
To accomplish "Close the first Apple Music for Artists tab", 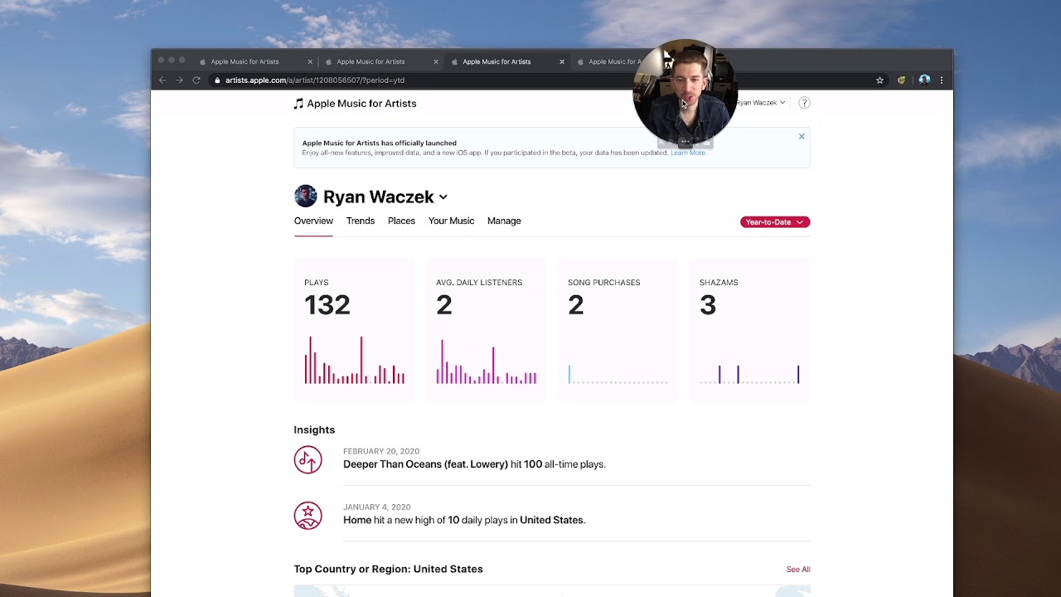I will pos(310,61).
